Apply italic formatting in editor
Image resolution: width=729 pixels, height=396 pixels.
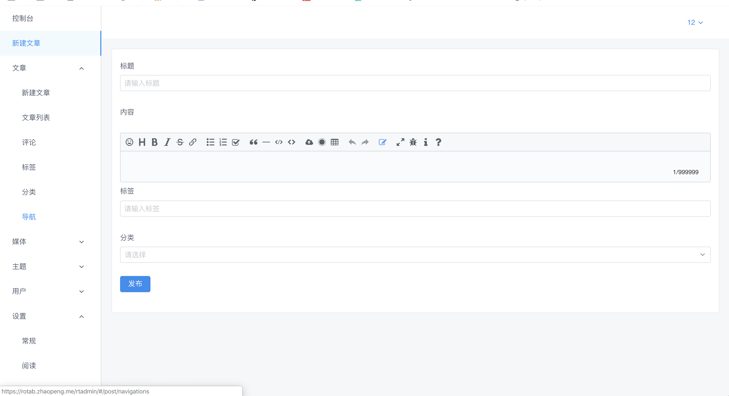[167, 142]
